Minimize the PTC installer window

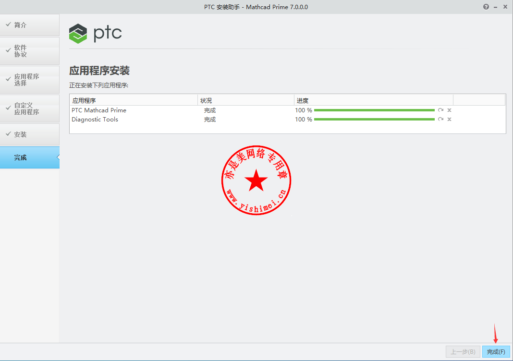pyautogui.click(x=496, y=7)
